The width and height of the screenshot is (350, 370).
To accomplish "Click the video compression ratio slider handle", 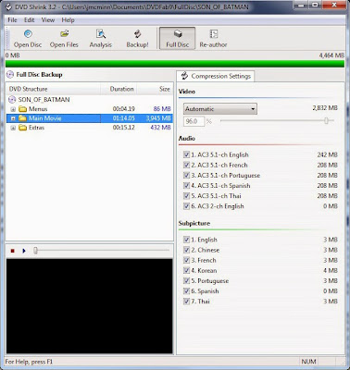I will [x=326, y=121].
